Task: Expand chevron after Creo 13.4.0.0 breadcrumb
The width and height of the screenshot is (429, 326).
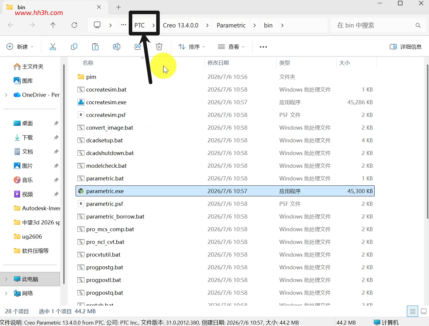Action: coord(207,25)
